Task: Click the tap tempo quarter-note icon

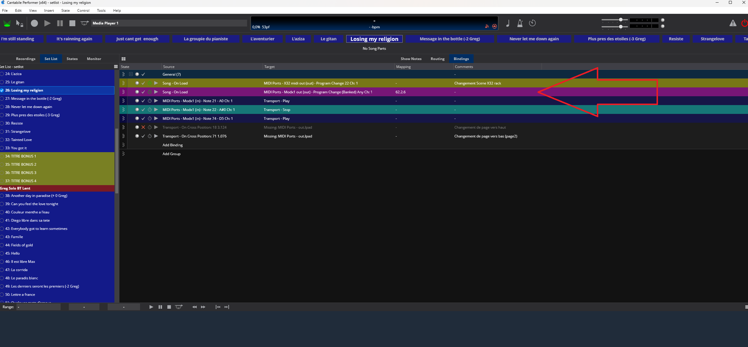Action: [x=508, y=23]
